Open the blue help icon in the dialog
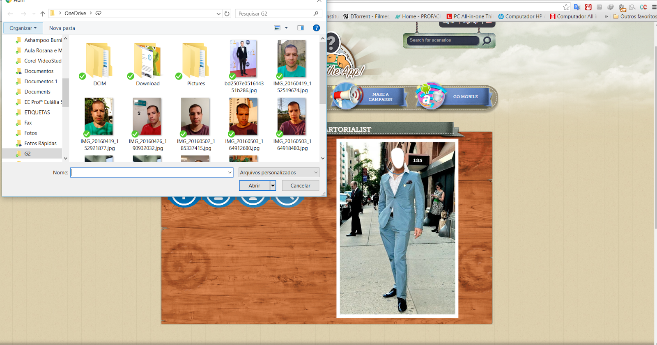 (316, 28)
